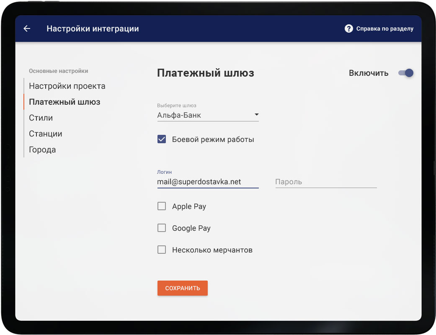Open the Стили section

point(41,118)
